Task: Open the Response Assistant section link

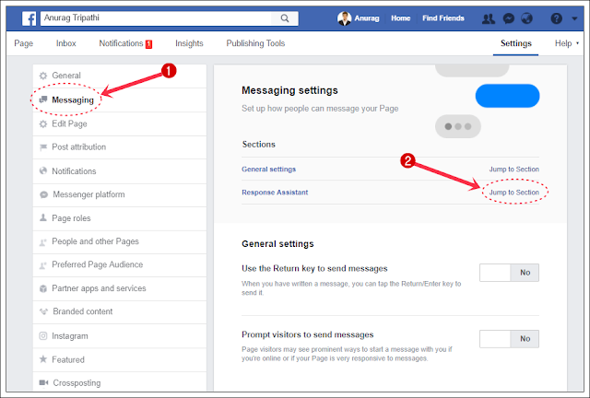Action: tap(275, 193)
